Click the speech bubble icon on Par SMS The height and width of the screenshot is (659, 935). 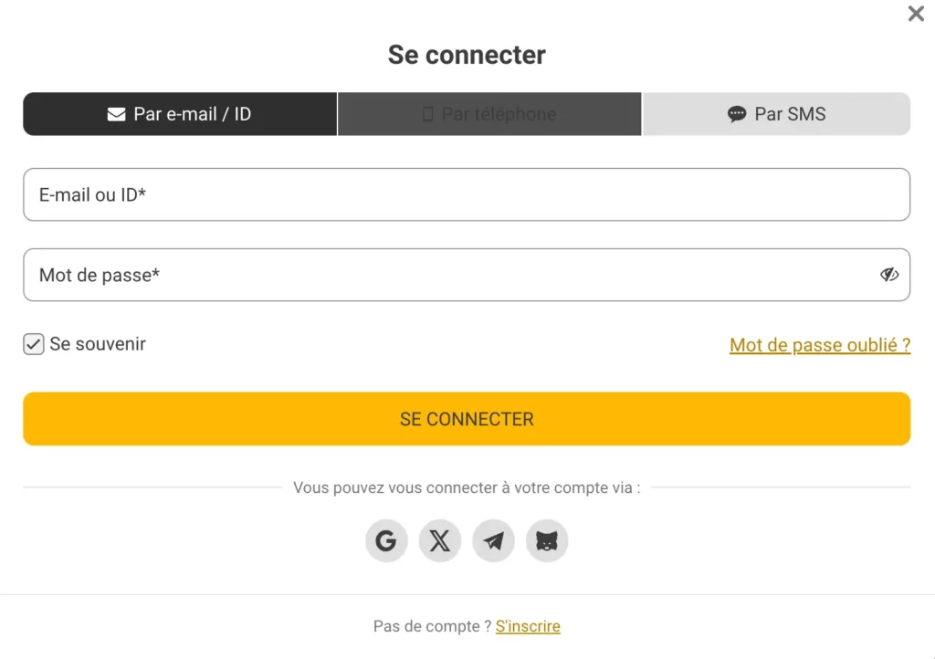[x=736, y=113]
